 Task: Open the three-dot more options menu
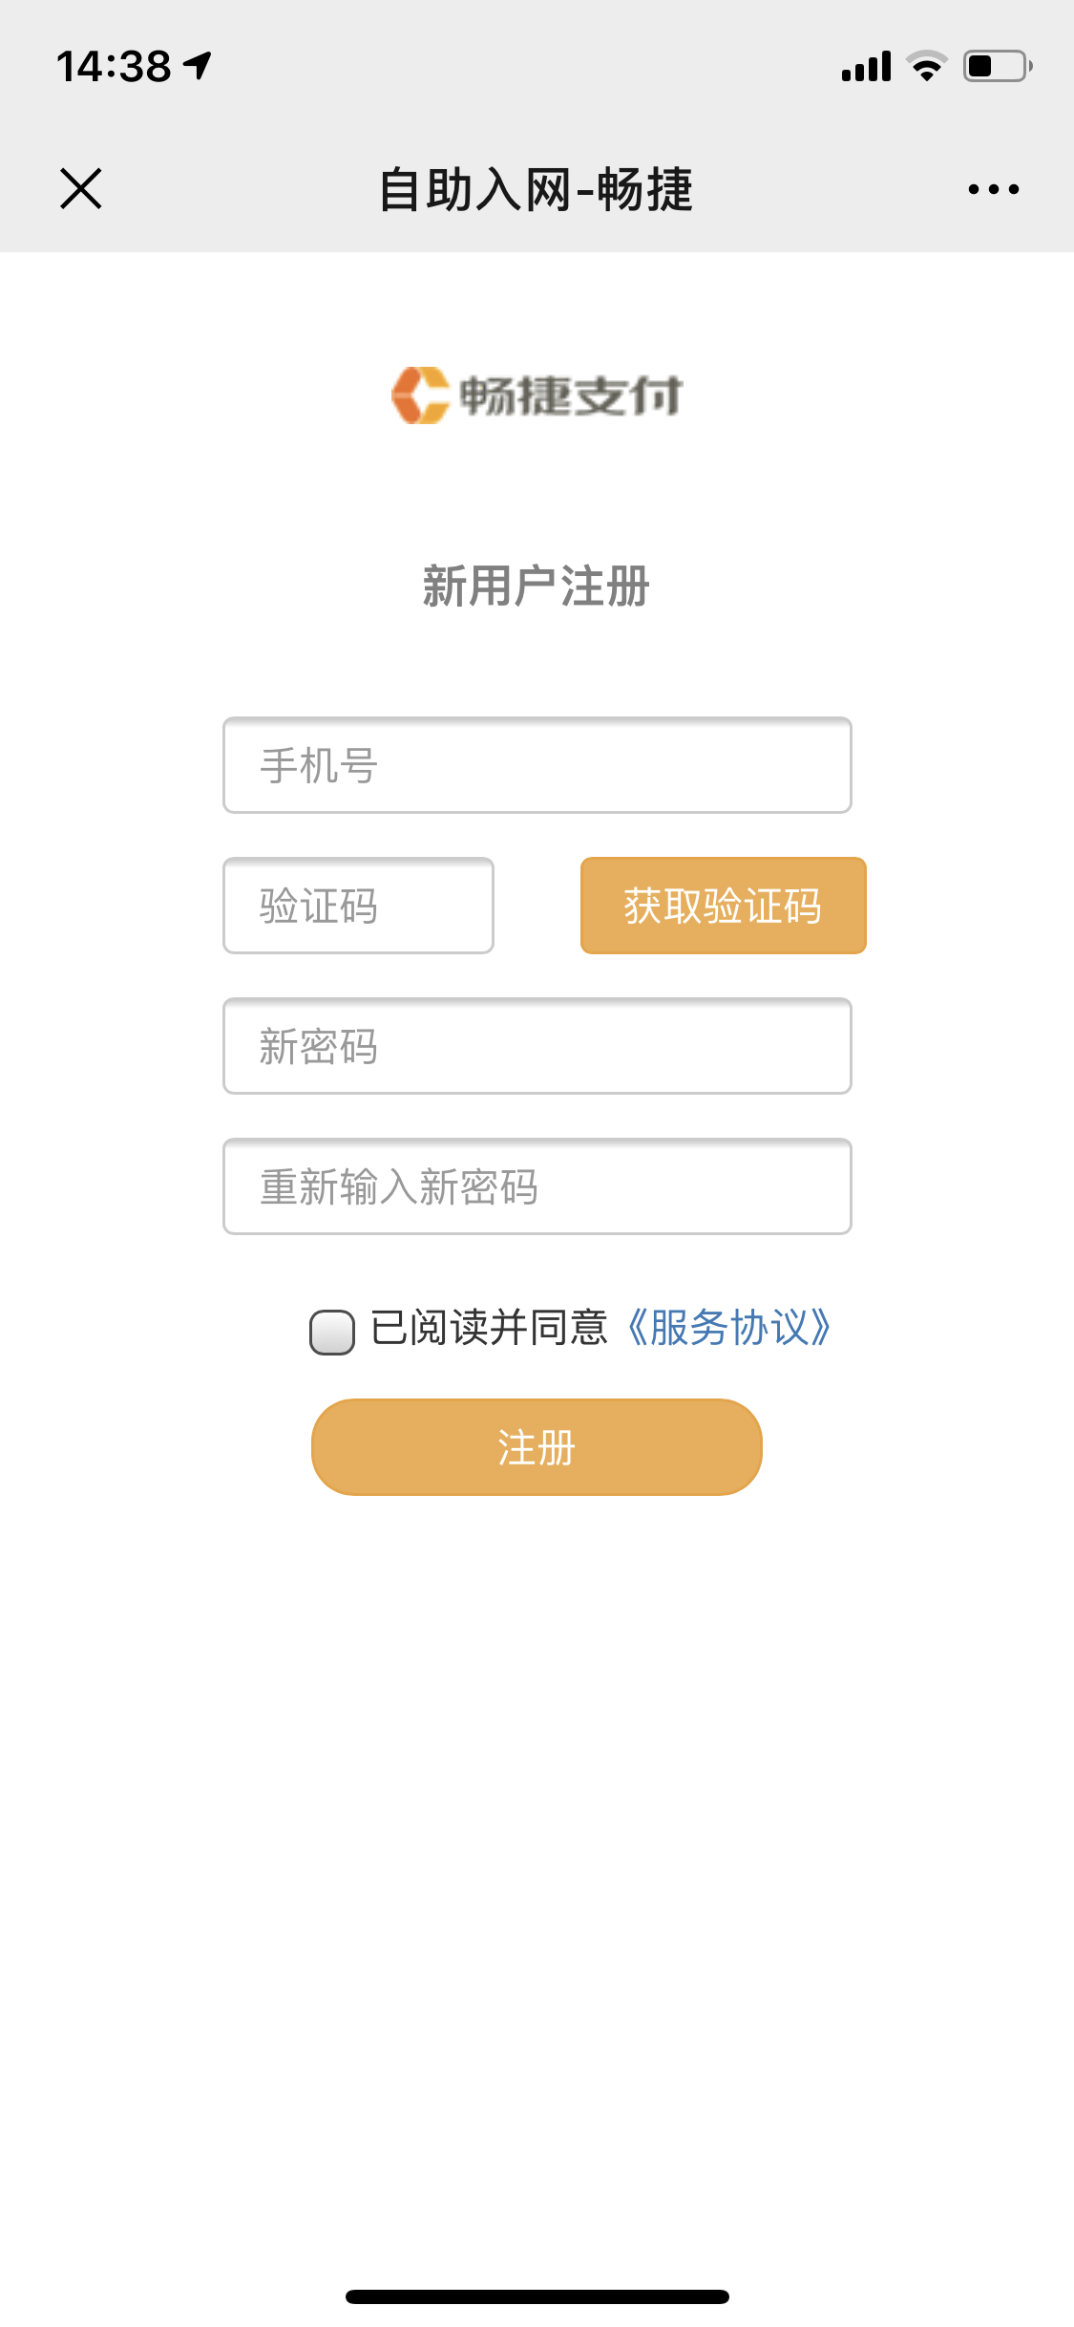pyautogui.click(x=993, y=189)
